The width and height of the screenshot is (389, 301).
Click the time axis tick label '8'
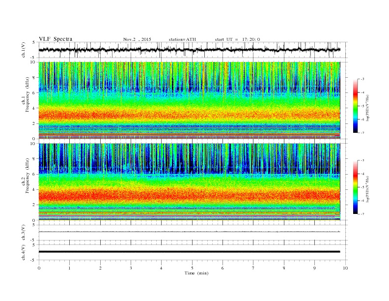(284, 268)
